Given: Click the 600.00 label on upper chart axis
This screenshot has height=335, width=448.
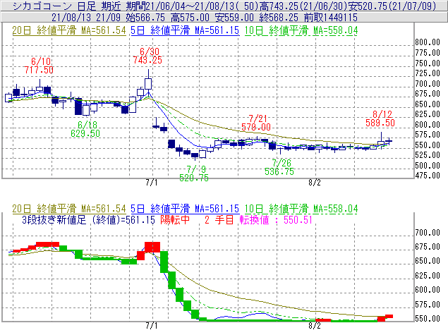Looking at the screenshot, I should click(428, 125).
